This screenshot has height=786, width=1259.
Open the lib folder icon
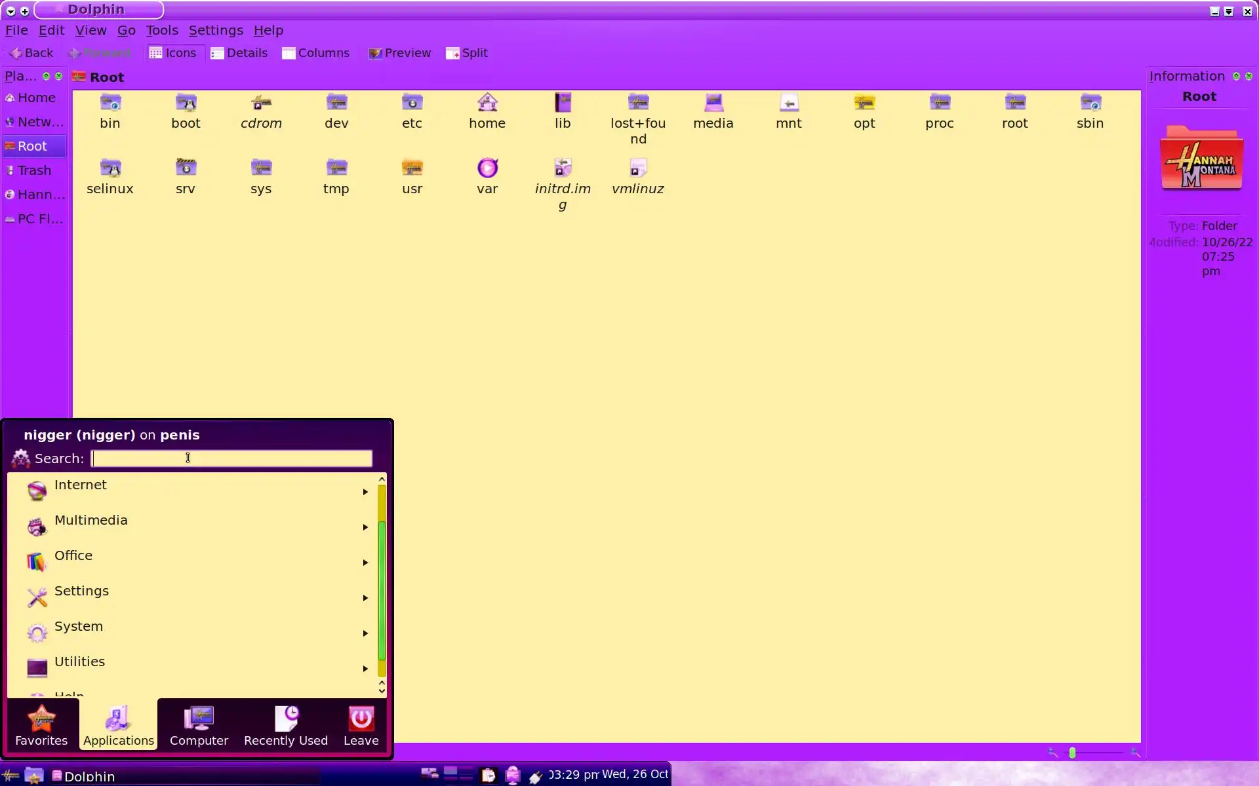click(x=563, y=103)
